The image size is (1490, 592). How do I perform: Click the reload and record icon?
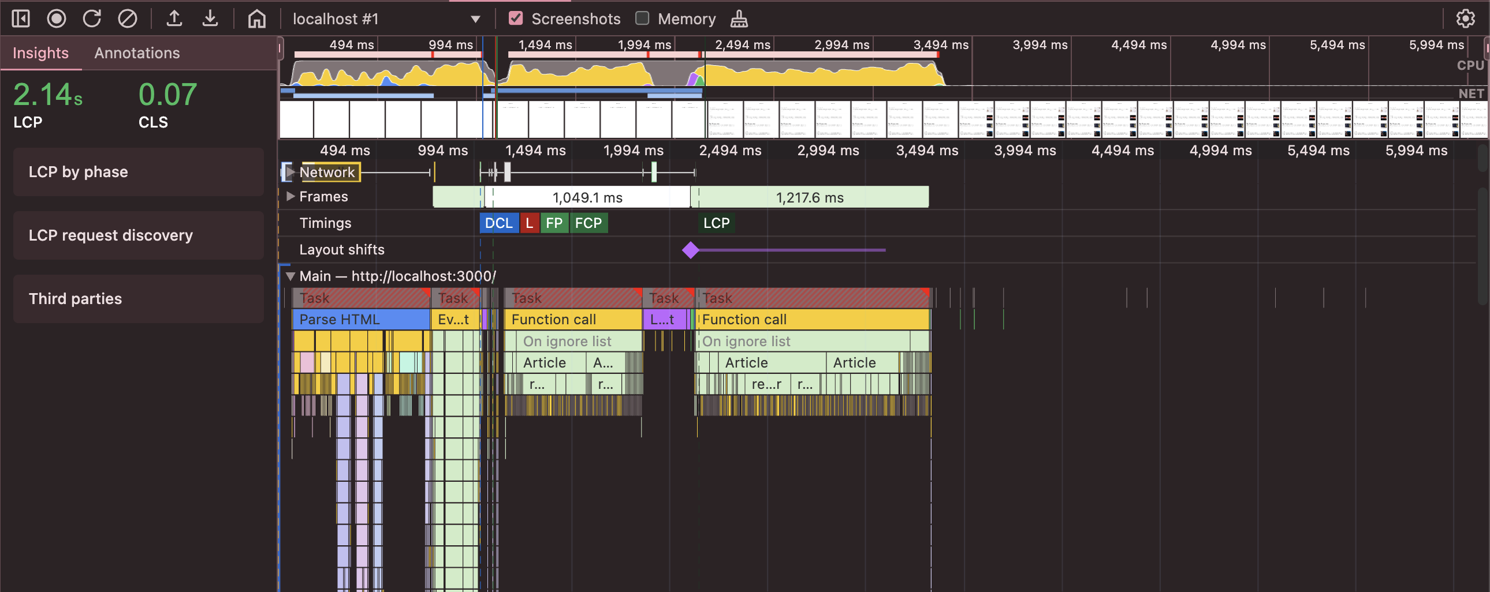[x=92, y=19]
